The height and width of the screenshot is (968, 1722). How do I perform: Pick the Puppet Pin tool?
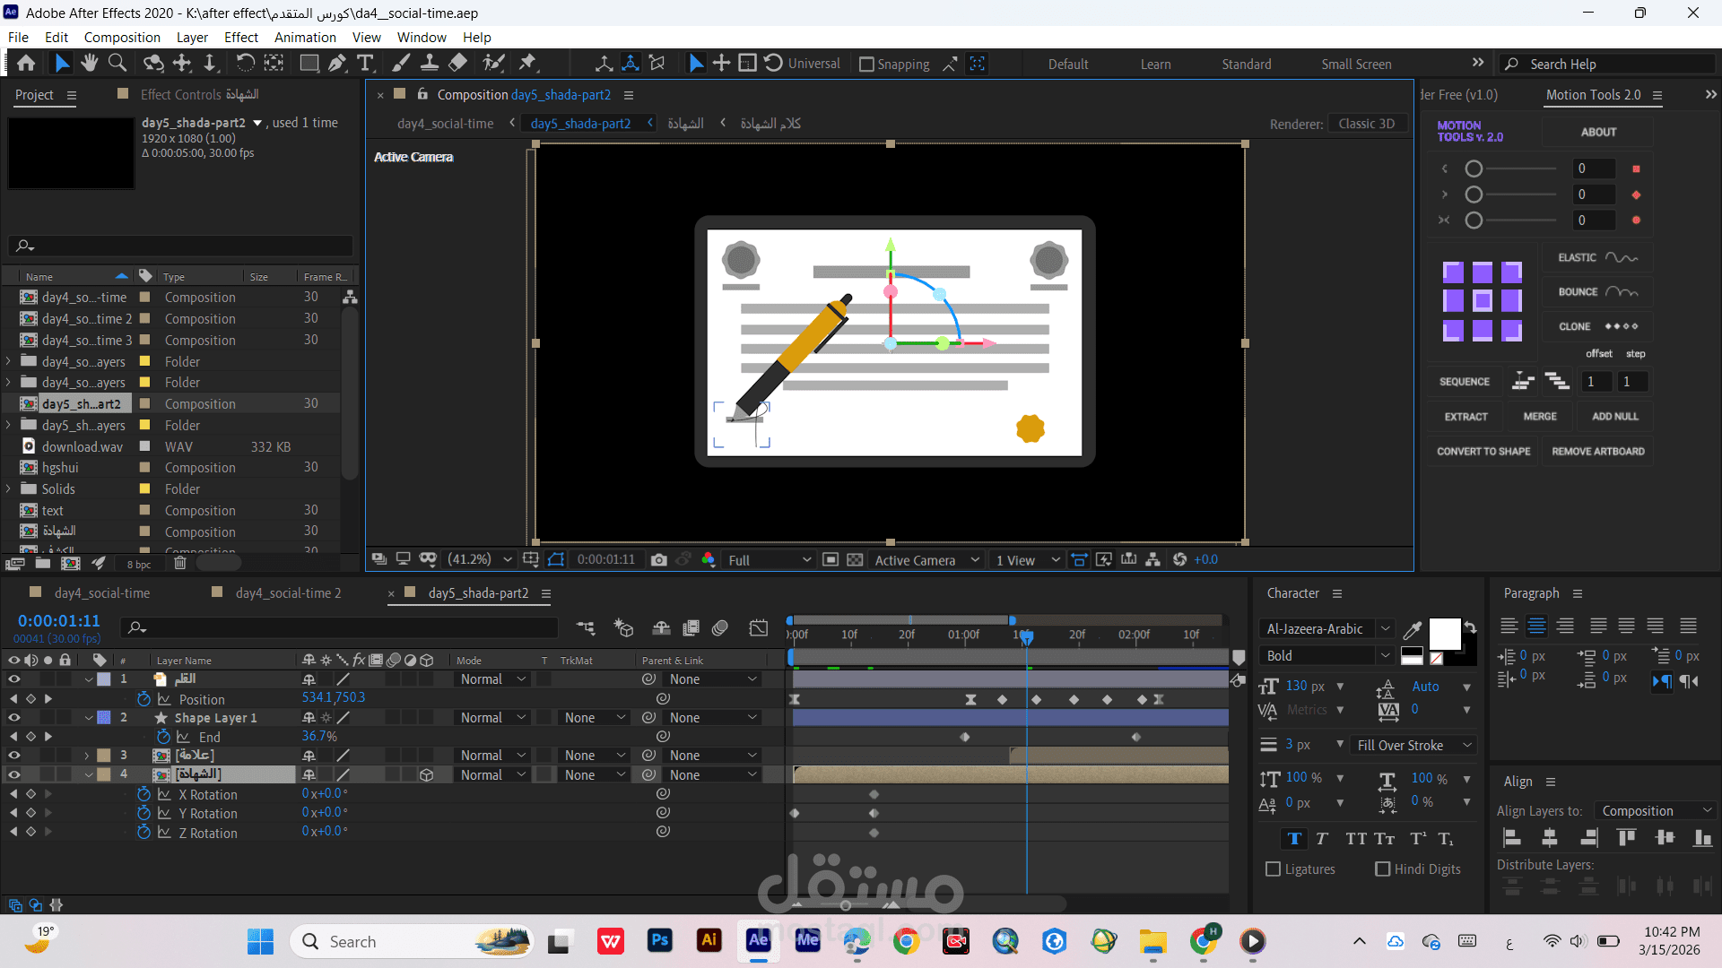(527, 63)
